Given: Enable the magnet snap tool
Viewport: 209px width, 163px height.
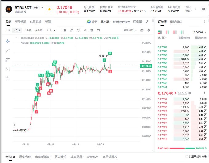Looking at the screenshot, I should 8,78.
